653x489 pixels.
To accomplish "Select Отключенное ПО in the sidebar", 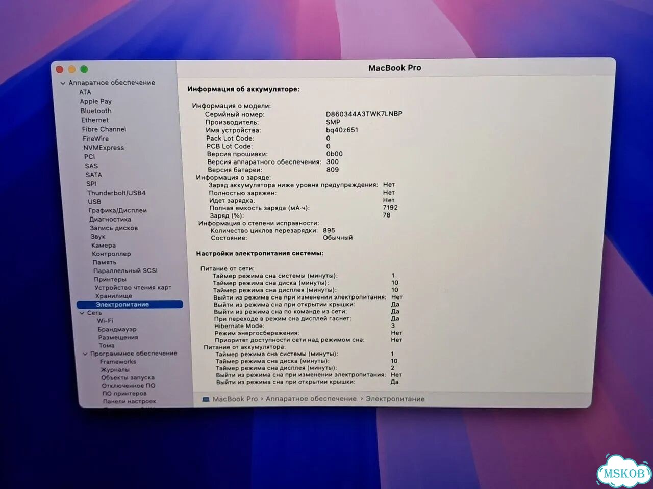I will click(129, 386).
